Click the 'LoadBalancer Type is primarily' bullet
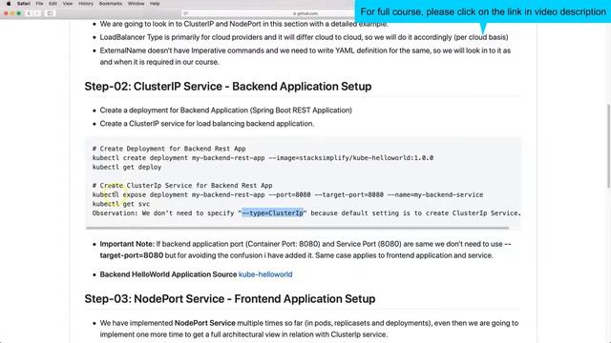Image resolution: width=611 pixels, height=343 pixels. click(304, 37)
